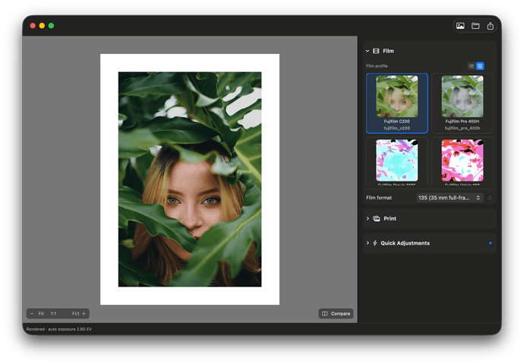Viewport: 524px width, 364px height.
Task: Choose the pink-and-red film profile thumbnail
Action: 462,160
